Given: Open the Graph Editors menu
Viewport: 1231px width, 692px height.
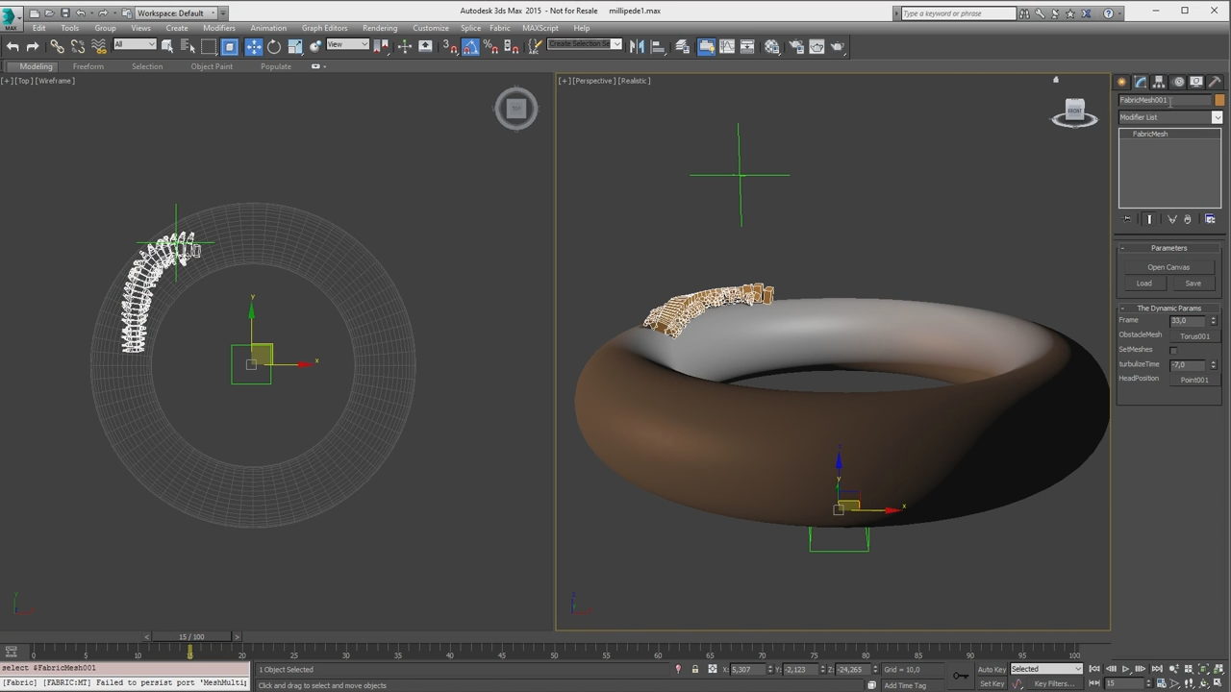Looking at the screenshot, I should 324,28.
